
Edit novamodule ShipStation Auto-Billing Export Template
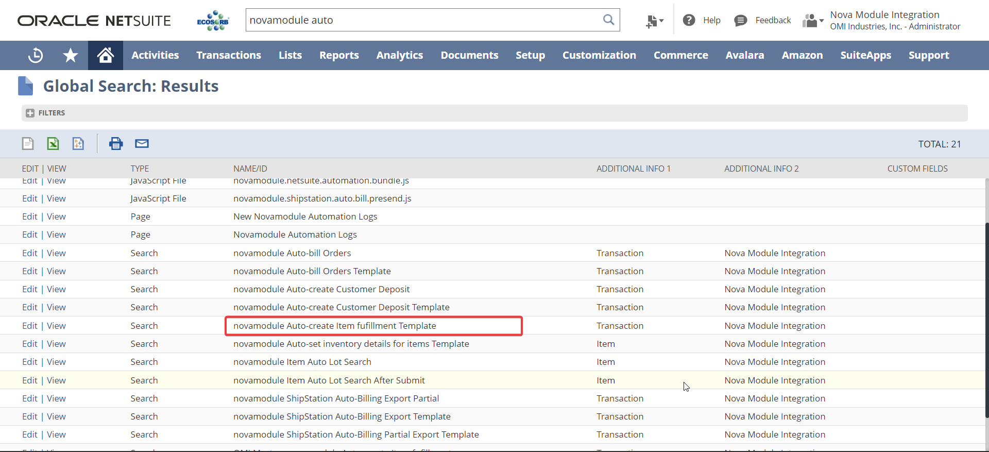point(30,416)
